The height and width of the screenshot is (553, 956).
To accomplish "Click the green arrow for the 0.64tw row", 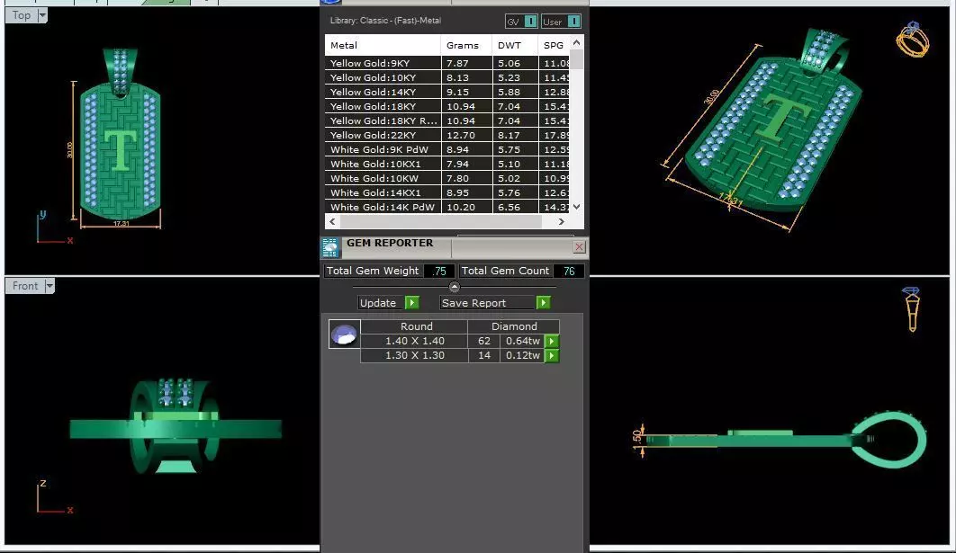I will click(552, 341).
